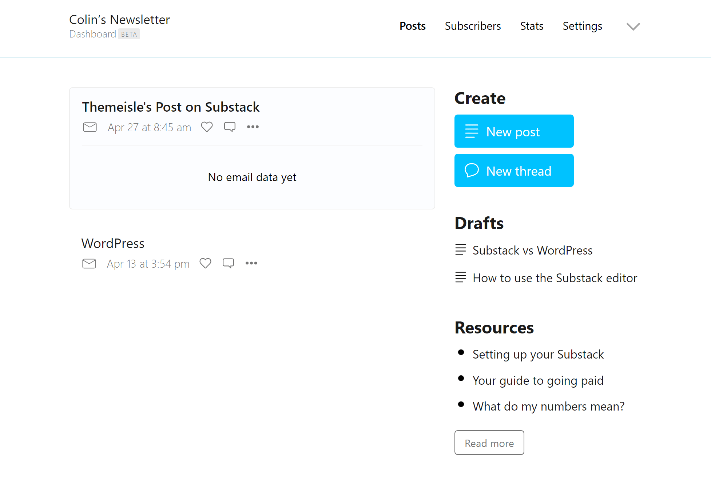711x504 pixels.
Task: Click the heart icon on WordPress post
Action: click(x=206, y=263)
